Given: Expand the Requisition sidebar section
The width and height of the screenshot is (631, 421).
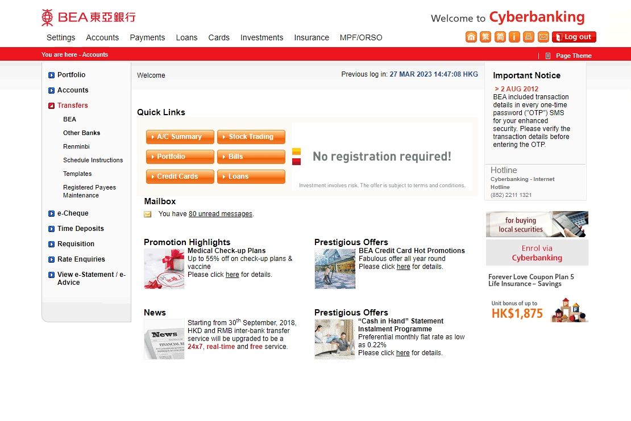Looking at the screenshot, I should [52, 244].
